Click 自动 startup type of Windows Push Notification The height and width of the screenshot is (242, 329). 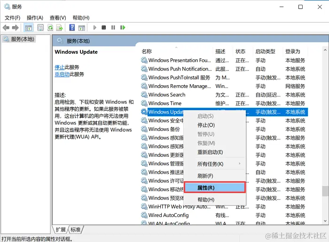click(x=260, y=69)
